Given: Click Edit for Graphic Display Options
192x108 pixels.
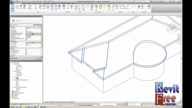Looking at the screenshot, I should [33, 34].
